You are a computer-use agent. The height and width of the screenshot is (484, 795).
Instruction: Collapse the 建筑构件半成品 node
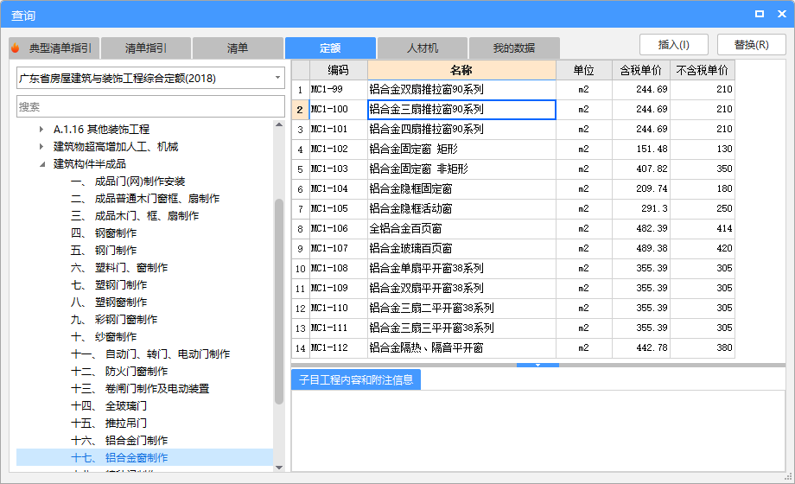(42, 164)
